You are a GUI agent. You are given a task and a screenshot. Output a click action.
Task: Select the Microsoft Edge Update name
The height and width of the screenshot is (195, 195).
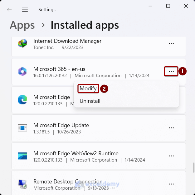pos(61,125)
